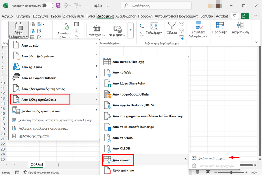Expand the Από αρχείο submenu
The image size is (262, 175).
(54, 45)
